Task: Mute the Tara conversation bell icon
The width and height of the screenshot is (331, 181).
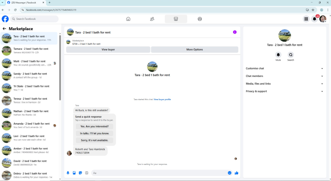Action: click(278, 55)
